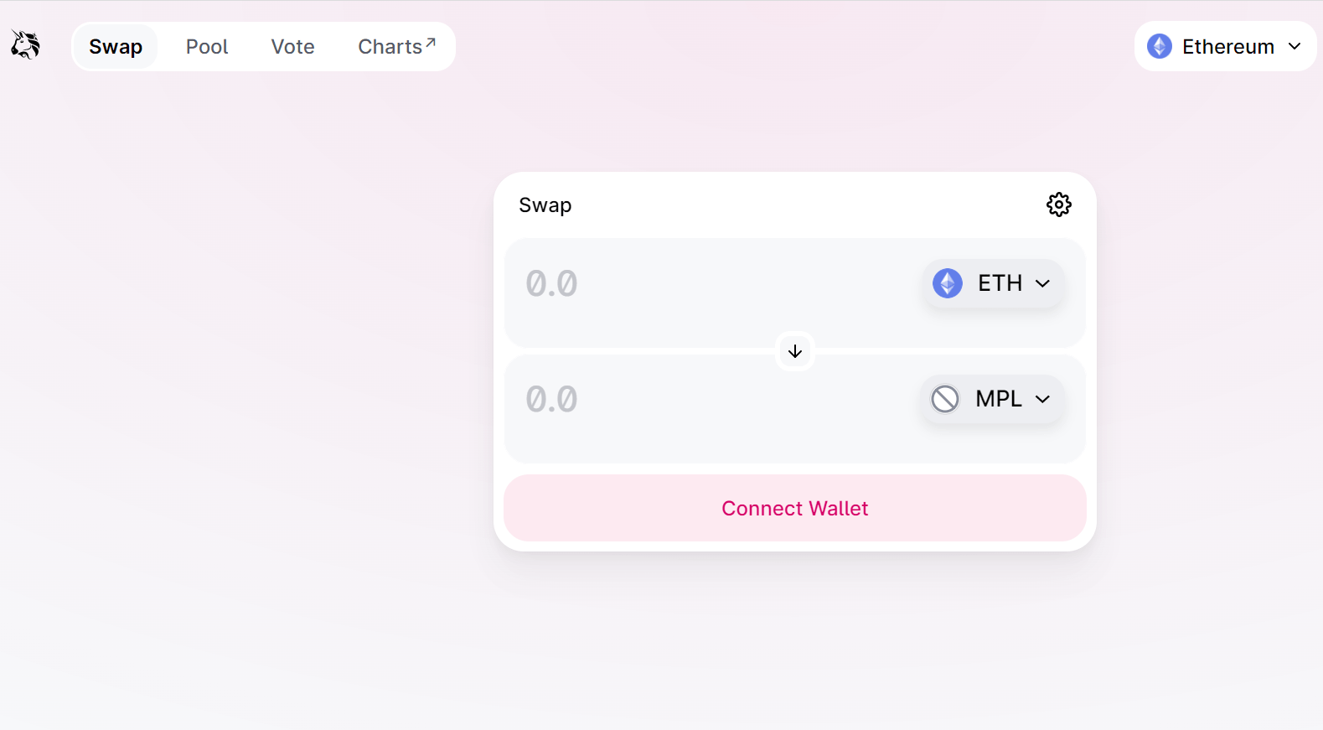
Task: Expand the ETH token chevron
Action: [1042, 283]
